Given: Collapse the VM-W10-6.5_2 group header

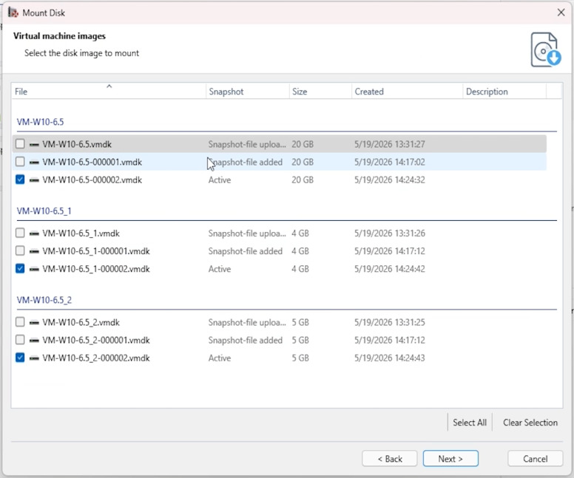Looking at the screenshot, I should [44, 300].
